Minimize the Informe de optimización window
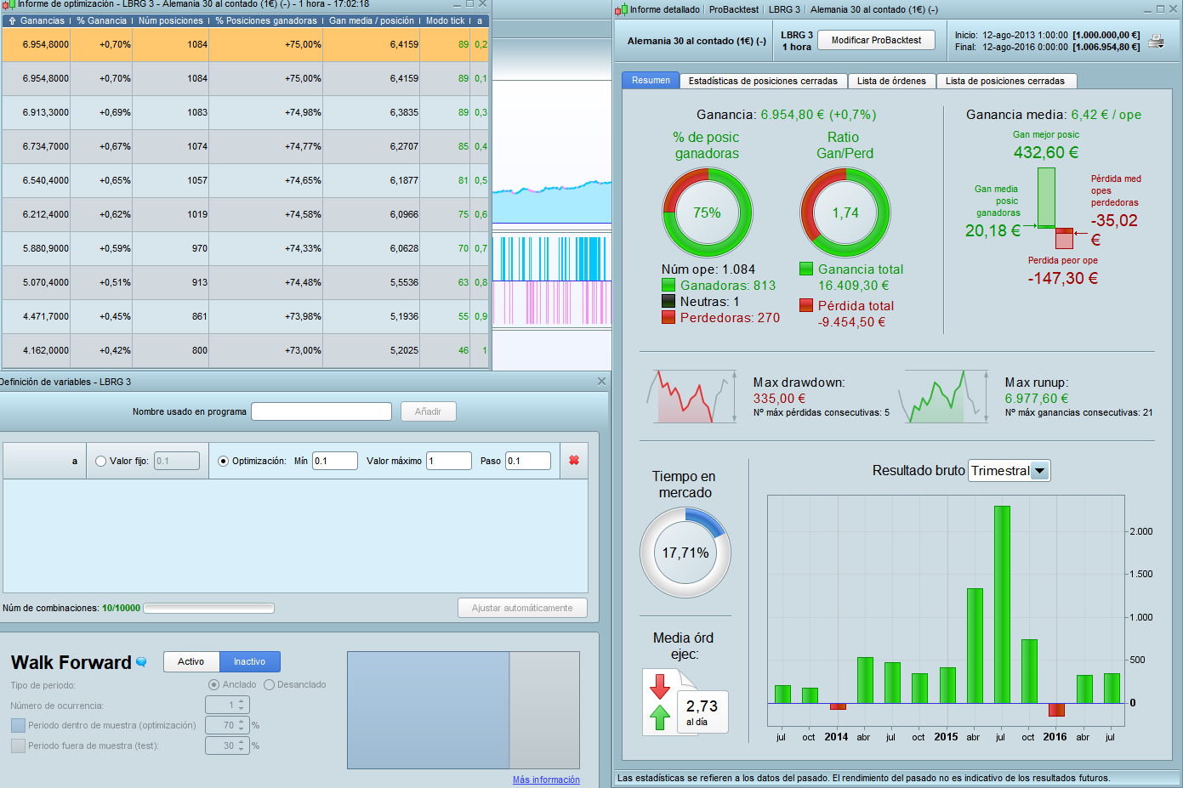The image size is (1183, 788). 456,4
